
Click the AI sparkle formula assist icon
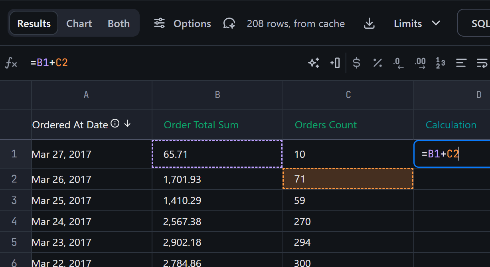point(314,63)
